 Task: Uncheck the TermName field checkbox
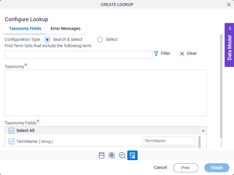coord(12,141)
